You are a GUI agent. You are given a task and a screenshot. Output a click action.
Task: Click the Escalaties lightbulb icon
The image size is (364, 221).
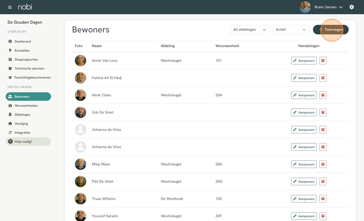(10, 50)
